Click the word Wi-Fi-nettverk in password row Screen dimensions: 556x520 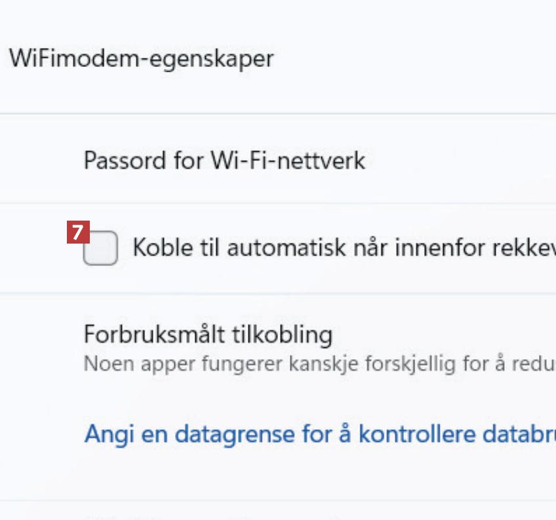[x=288, y=160]
